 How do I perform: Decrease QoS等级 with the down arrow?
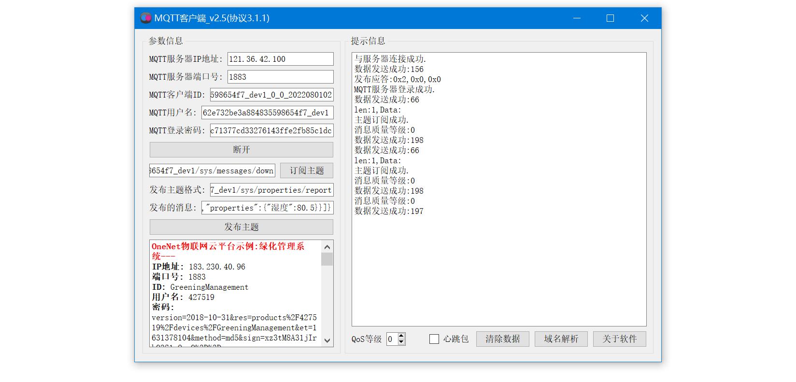pyautogui.click(x=401, y=342)
